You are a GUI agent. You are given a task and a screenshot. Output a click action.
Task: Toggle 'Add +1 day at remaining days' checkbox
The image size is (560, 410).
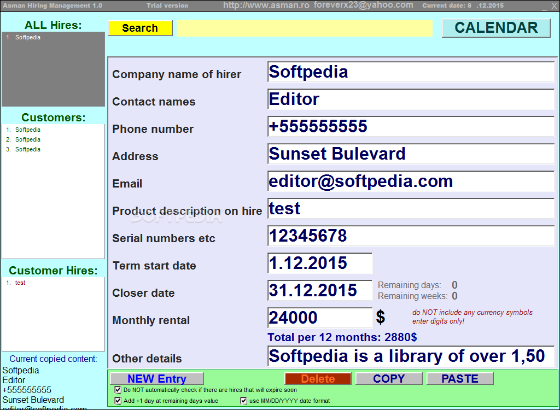[x=118, y=401]
